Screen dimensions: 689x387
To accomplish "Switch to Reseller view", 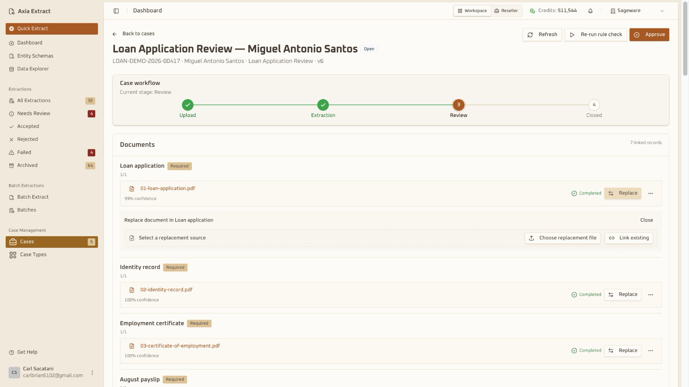I will click(x=506, y=11).
